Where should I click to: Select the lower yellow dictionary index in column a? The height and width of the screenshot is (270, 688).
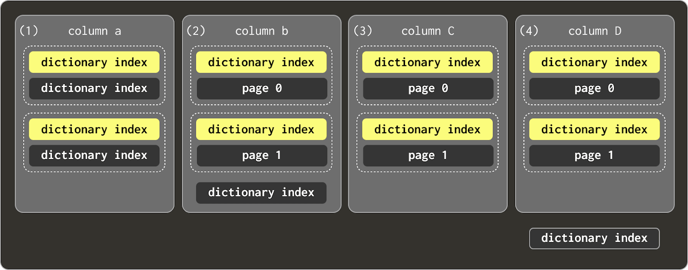[x=94, y=129]
